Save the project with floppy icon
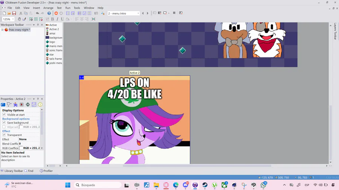The height and width of the screenshot is (190, 339). click(x=14, y=14)
